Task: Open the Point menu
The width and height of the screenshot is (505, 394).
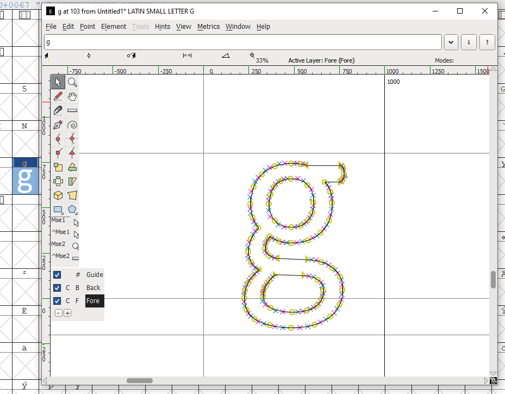Action: (x=88, y=27)
